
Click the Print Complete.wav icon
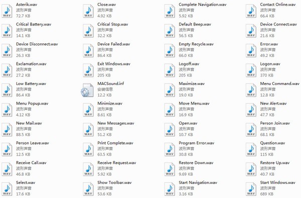click(88, 149)
